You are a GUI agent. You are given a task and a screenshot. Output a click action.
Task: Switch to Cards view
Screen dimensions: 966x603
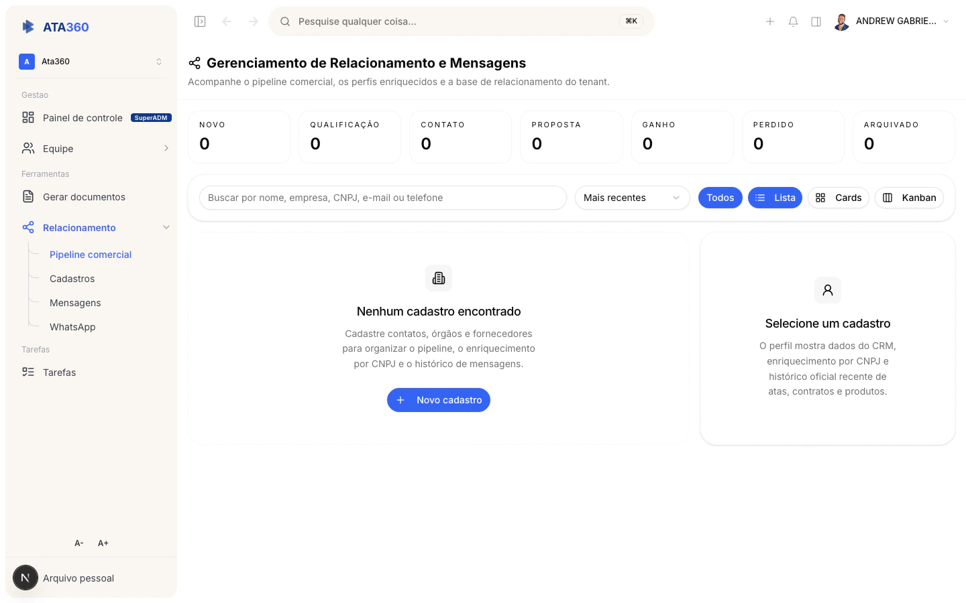839,197
